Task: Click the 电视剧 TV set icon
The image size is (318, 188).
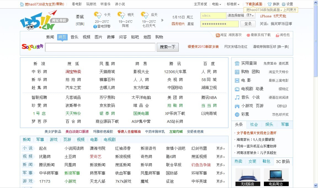Action: click(x=237, y=89)
